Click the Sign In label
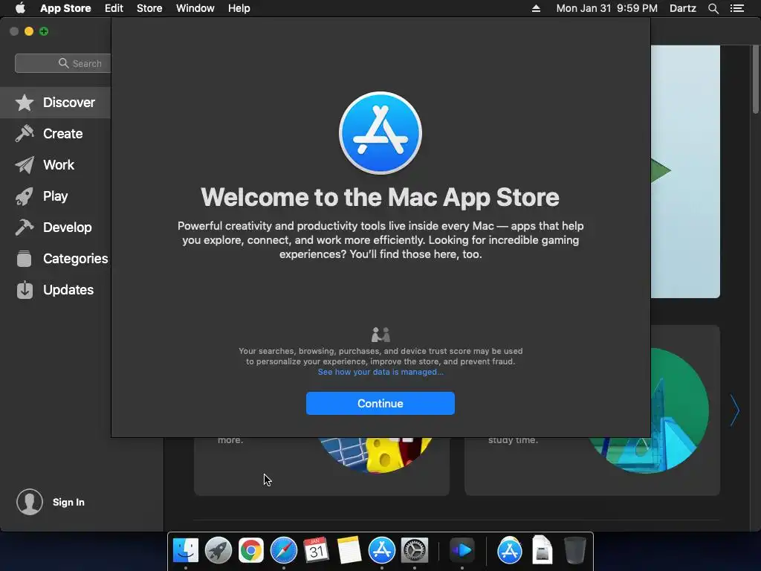Image resolution: width=761 pixels, height=571 pixels. click(68, 502)
